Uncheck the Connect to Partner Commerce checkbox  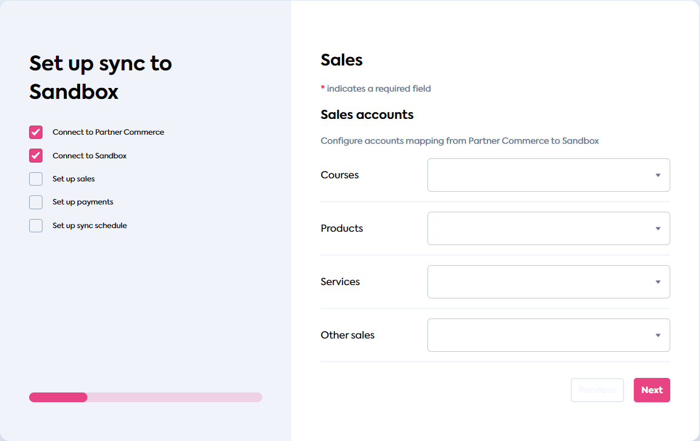[35, 132]
